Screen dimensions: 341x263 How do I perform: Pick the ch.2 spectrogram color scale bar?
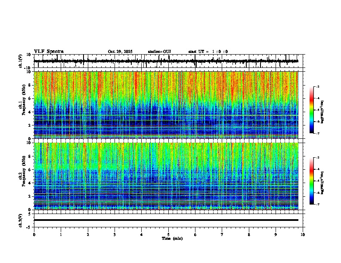click(312, 181)
